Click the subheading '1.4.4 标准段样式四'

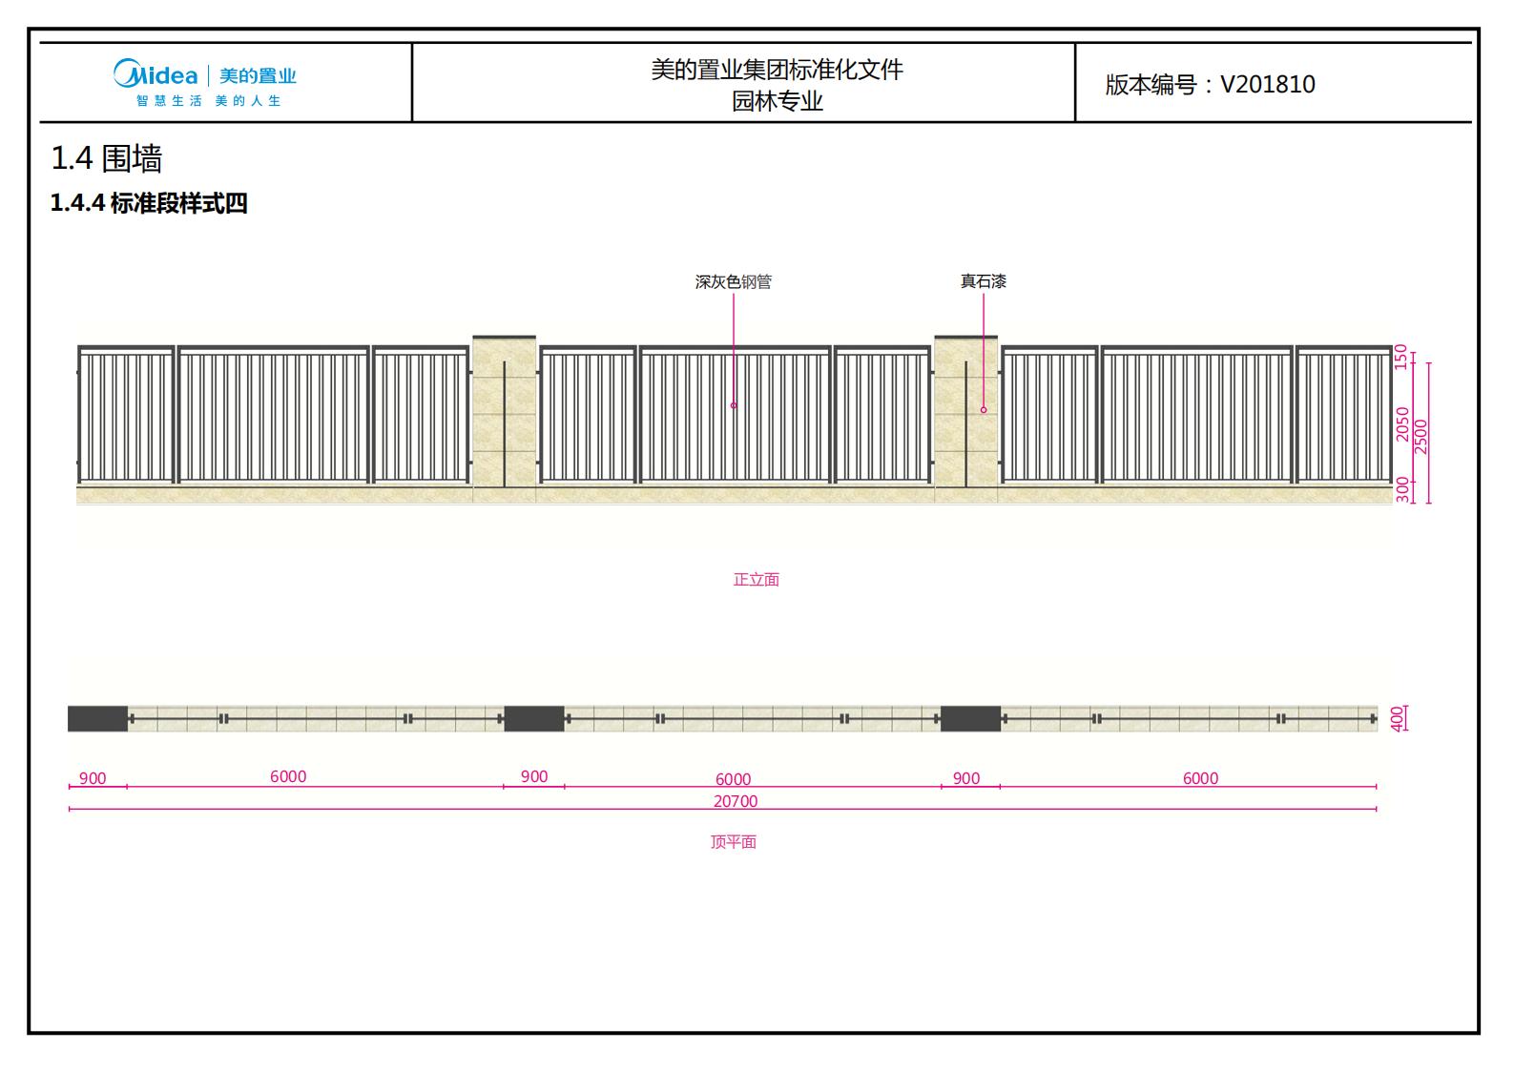[x=149, y=203]
